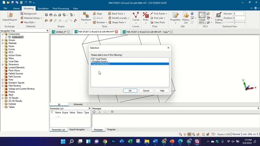The height and width of the screenshot is (146, 260).
Task: Click the clear messages icon in Messages panel
Action: (x=94, y=112)
